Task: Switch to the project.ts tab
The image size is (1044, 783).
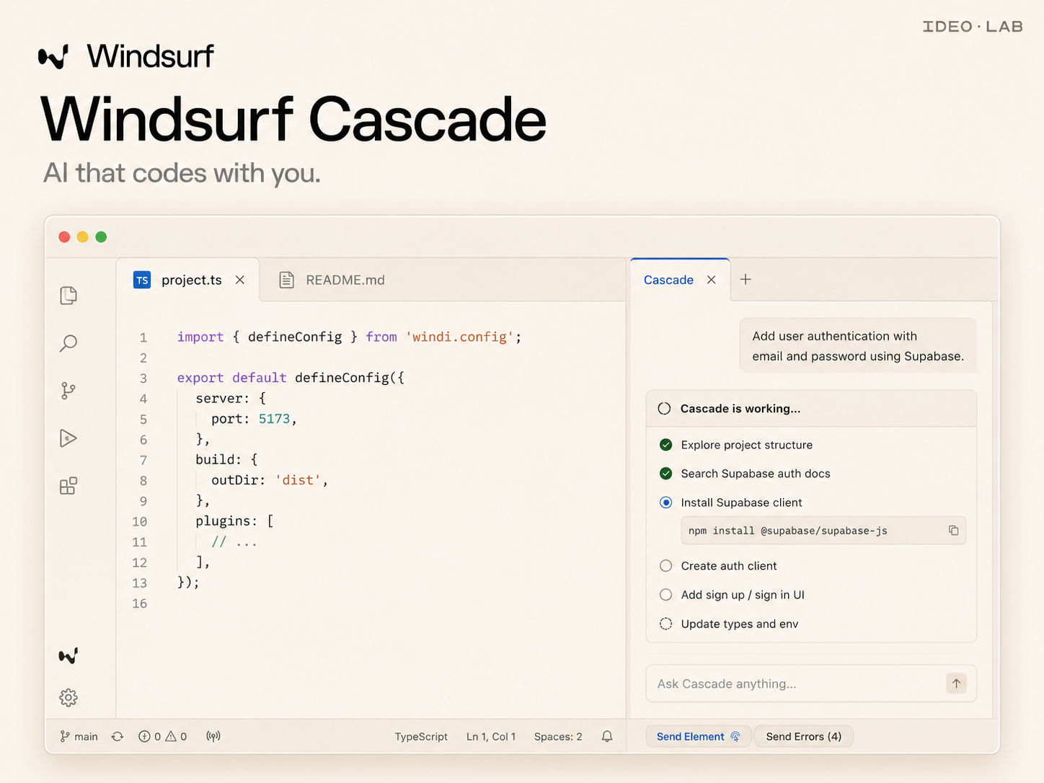Action: (187, 280)
